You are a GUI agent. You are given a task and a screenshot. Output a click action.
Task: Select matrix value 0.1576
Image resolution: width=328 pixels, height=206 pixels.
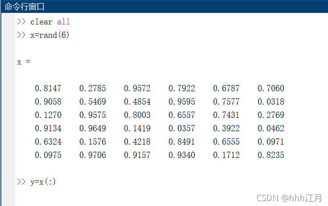pyautogui.click(x=93, y=141)
